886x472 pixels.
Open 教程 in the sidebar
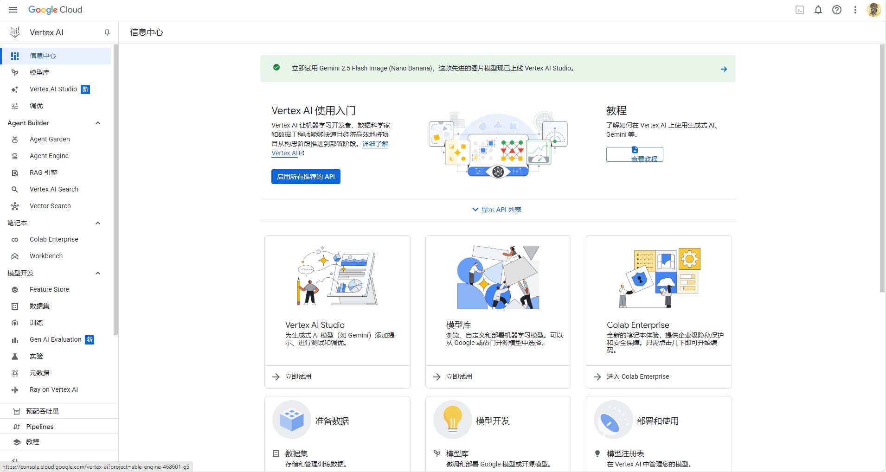point(59,442)
